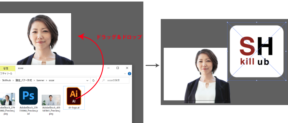Click the woman photo on right artboard
This screenshot has height=123, width=288.
(x=207, y=76)
